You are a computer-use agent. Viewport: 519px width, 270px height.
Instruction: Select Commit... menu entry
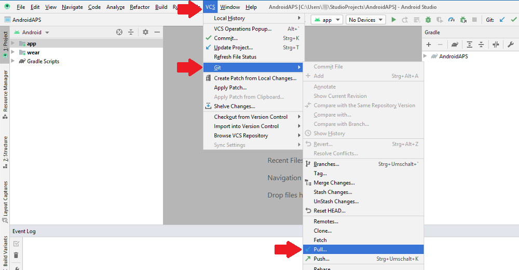tap(253, 38)
